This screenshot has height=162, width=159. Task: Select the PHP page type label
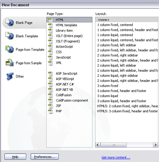point(59,111)
